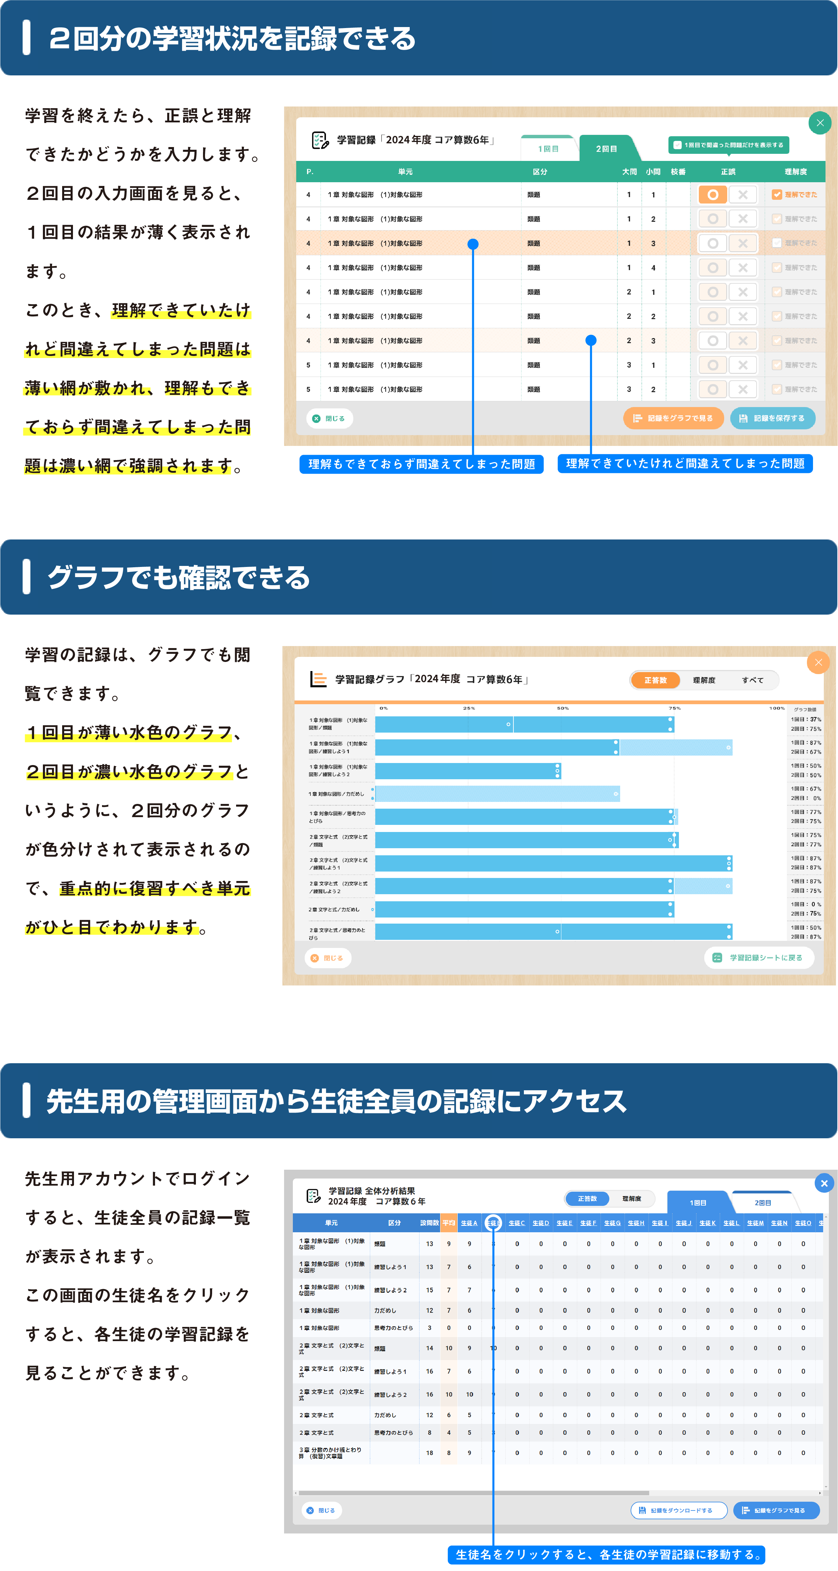Select 正答数 toggle in 全体分析結果 window
Viewport: 838px width, 1571px height.
coord(587,1199)
